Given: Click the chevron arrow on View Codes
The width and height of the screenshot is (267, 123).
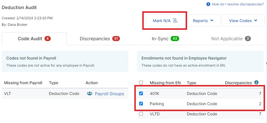Looking at the screenshot, I should click(x=256, y=20).
